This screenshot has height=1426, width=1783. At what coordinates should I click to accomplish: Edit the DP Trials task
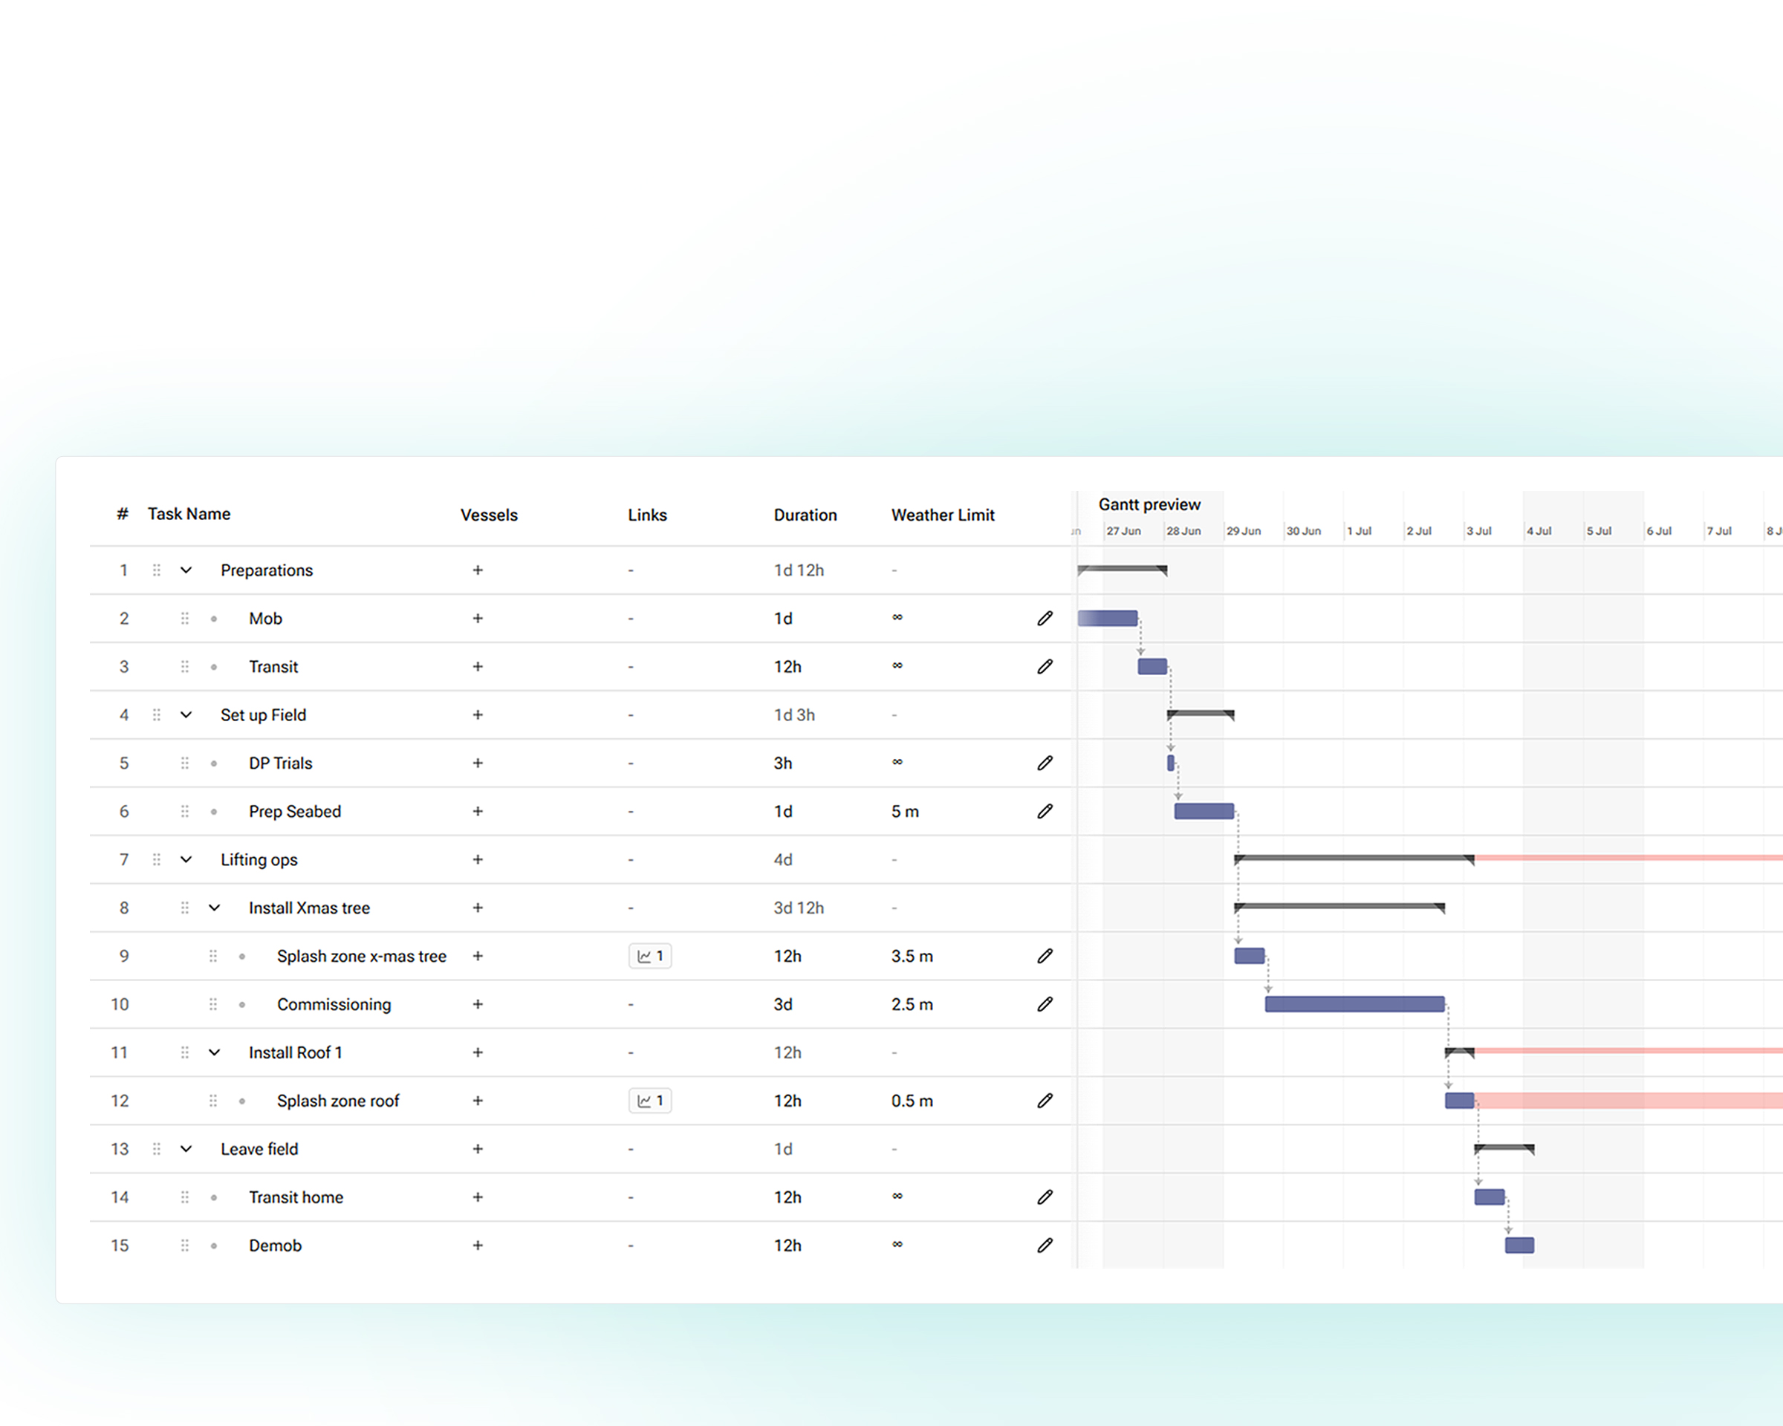(1045, 763)
